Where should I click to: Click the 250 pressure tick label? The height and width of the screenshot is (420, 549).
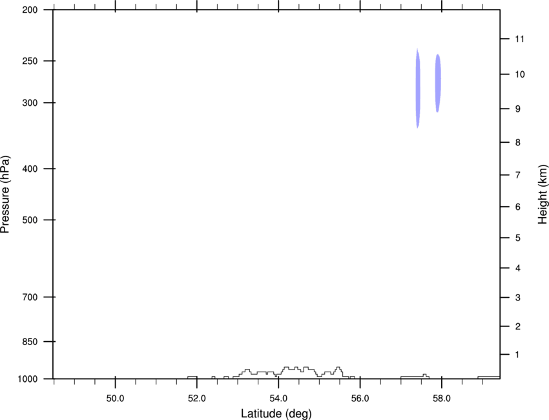[30, 61]
